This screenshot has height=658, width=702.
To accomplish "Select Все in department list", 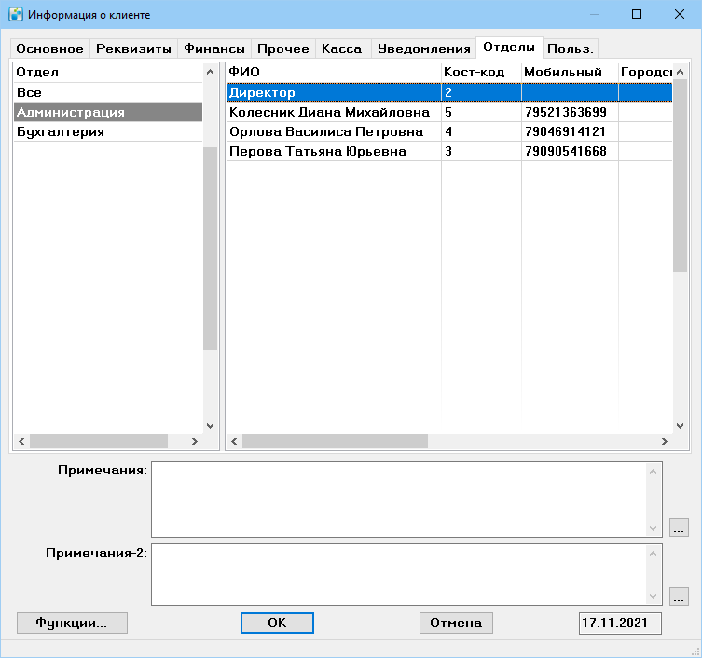I will pyautogui.click(x=108, y=92).
